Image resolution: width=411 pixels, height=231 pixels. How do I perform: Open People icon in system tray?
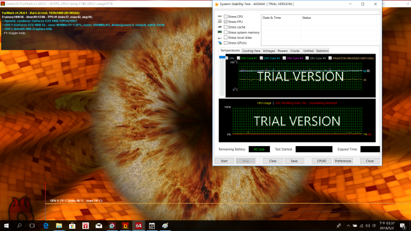(339, 225)
